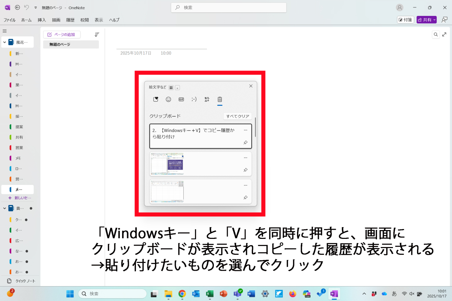The image size is (452, 301).
Task: Click the page sort icon
Action: [97, 35]
